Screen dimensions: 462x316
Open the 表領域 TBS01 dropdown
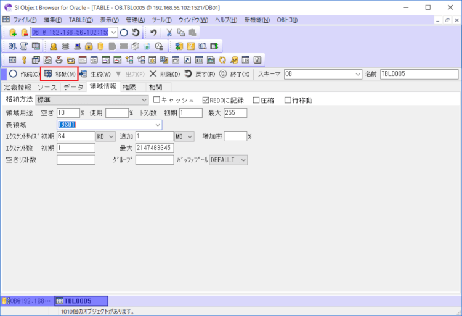point(158,125)
